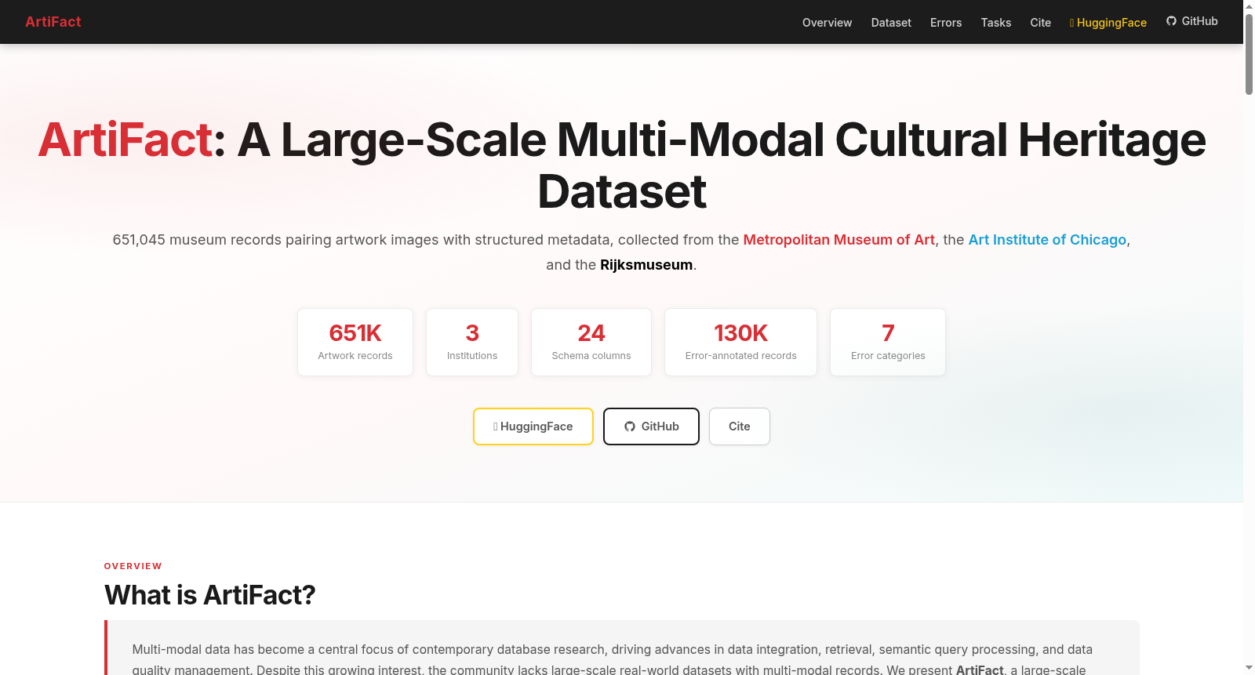This screenshot has height=675, width=1255.
Task: Navigate to the Tasks section
Action: coord(996,23)
